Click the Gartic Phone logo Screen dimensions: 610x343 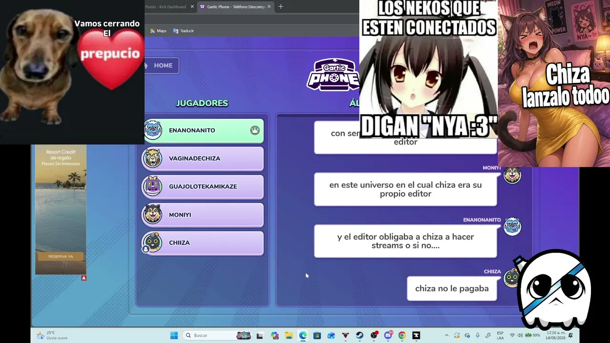(333, 74)
